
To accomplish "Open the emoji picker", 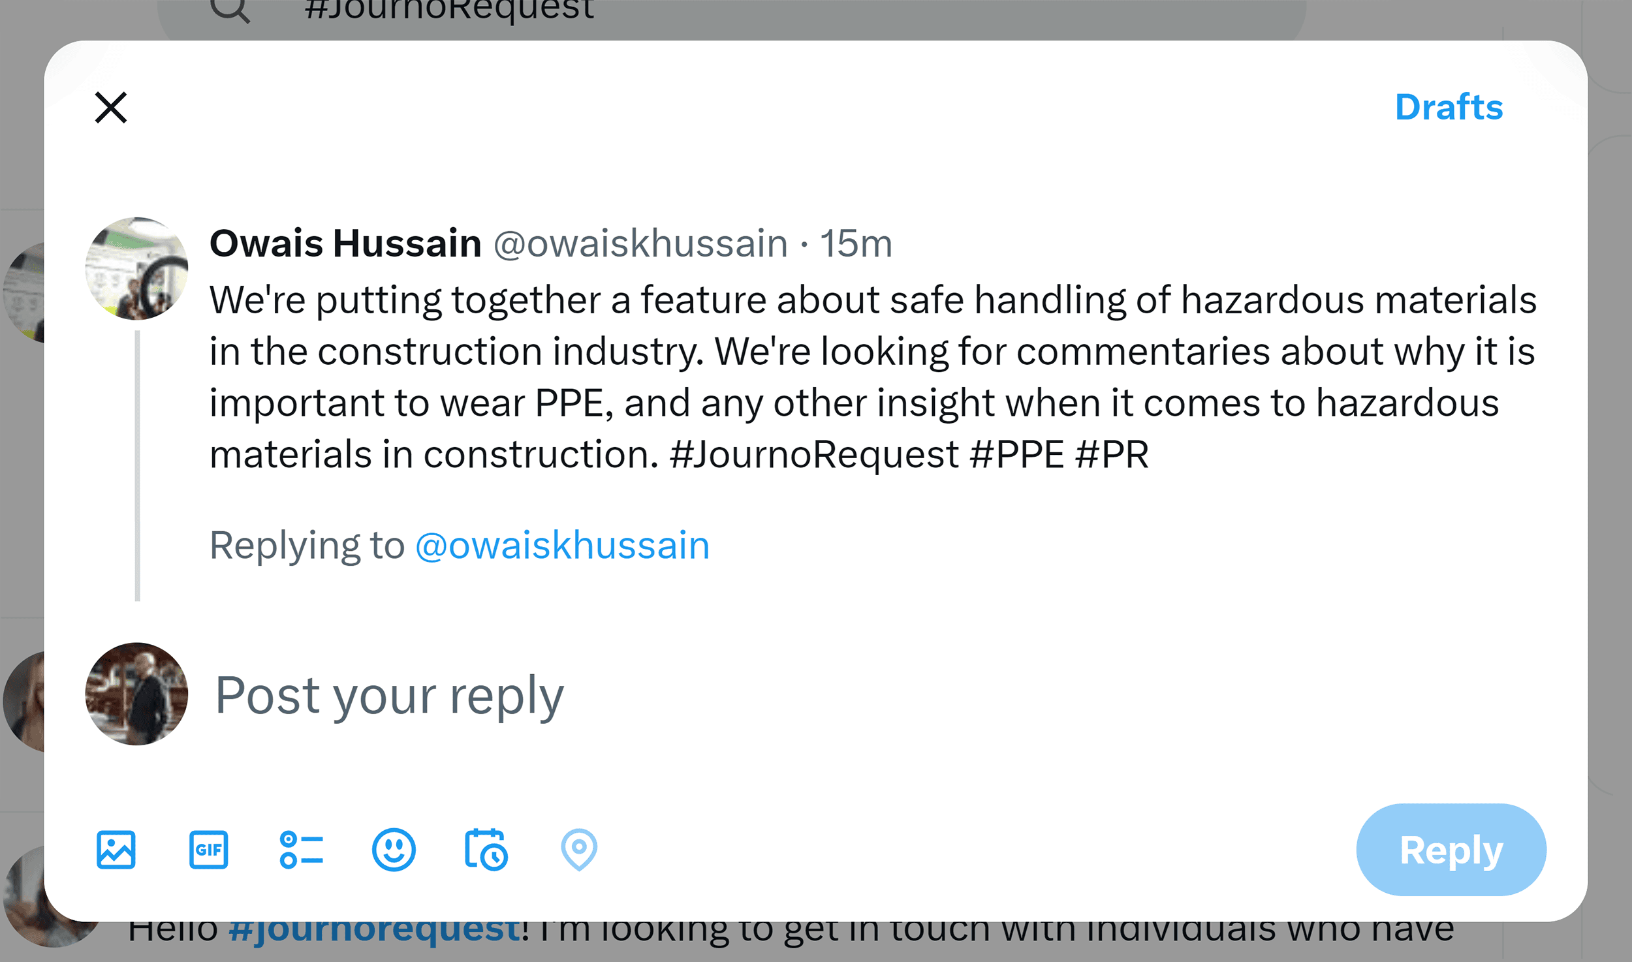I will point(393,849).
